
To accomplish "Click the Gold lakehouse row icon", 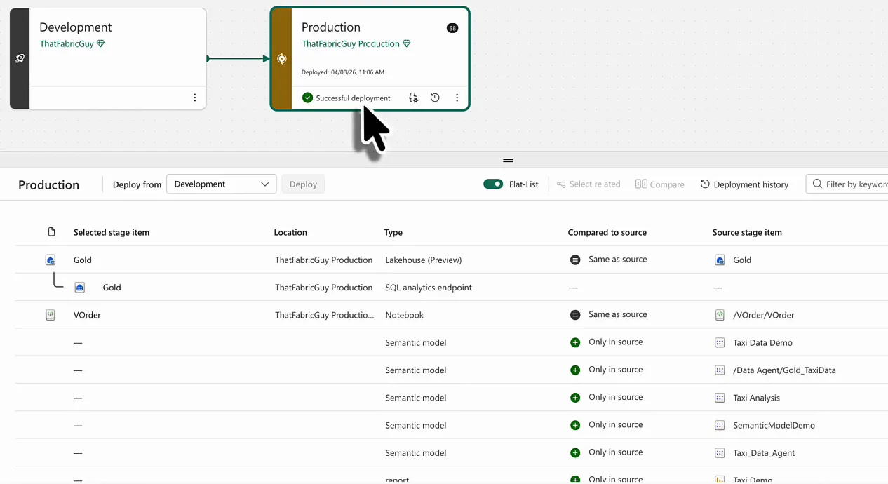I will (51, 260).
